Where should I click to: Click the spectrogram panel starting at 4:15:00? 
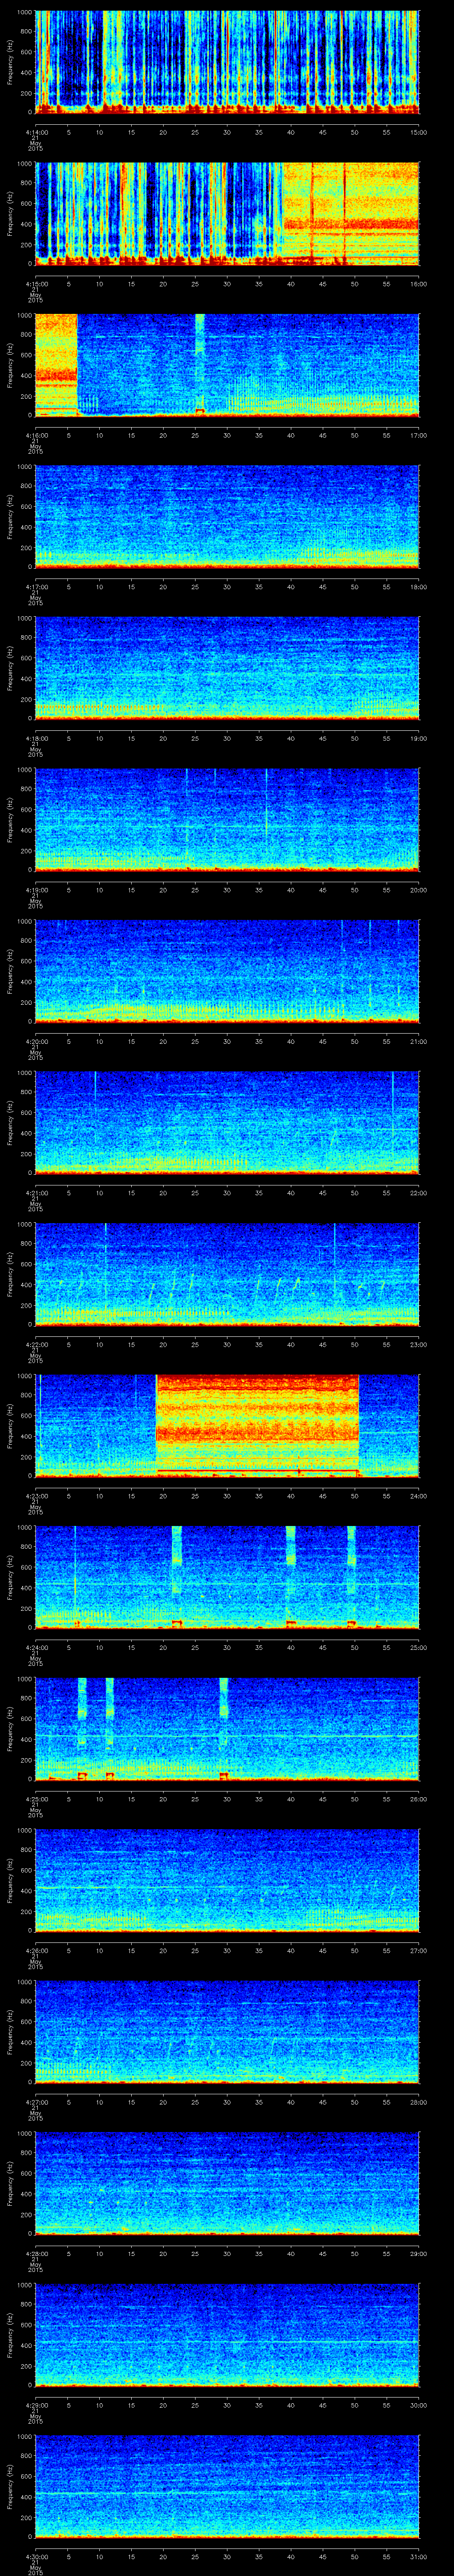(x=227, y=213)
